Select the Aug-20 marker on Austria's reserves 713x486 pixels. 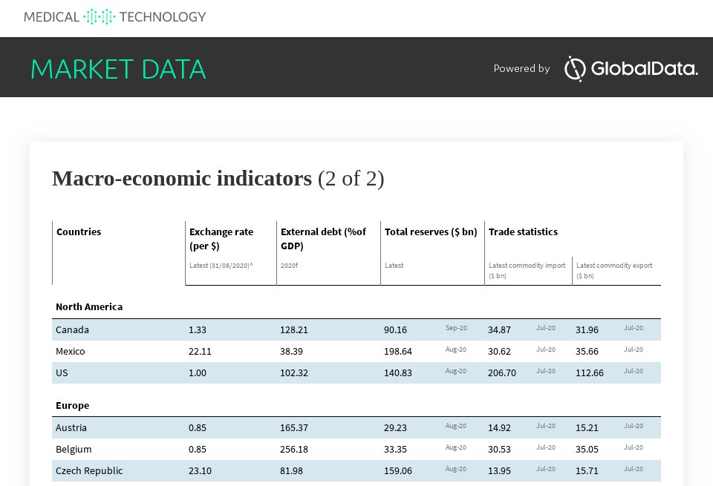(x=456, y=425)
